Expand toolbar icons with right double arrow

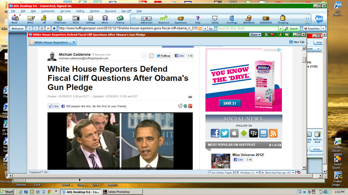click(x=307, y=18)
